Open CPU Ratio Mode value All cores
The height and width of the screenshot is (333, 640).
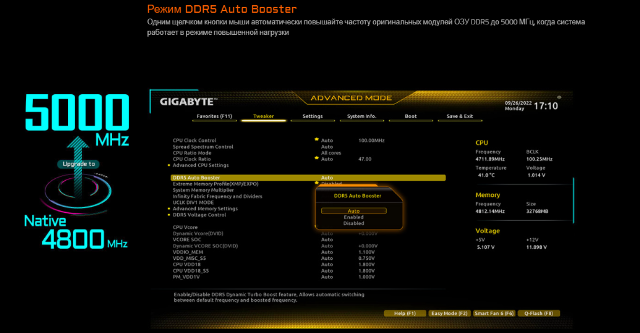[x=331, y=153]
